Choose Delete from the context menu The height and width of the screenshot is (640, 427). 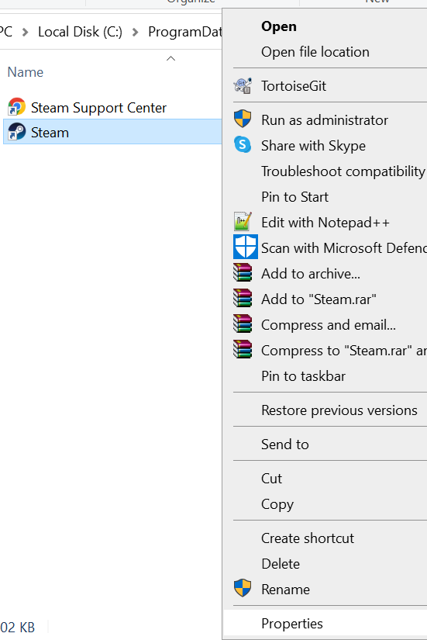[x=281, y=564]
